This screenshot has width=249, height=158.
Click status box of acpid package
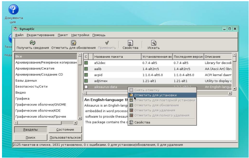86,75
